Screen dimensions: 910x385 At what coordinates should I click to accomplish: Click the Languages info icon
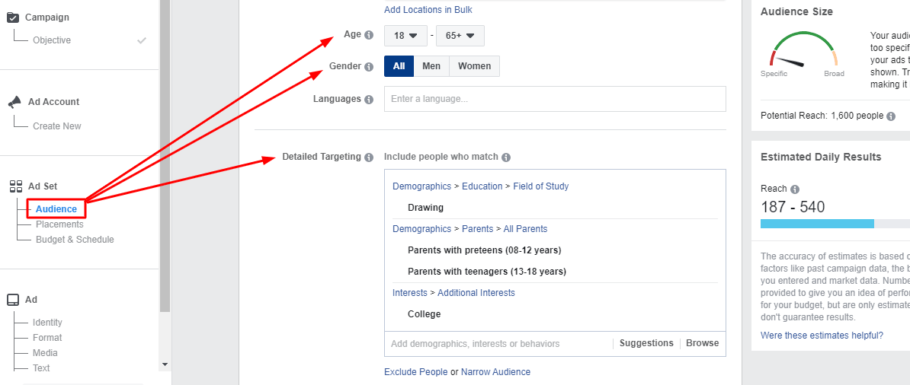coord(369,100)
